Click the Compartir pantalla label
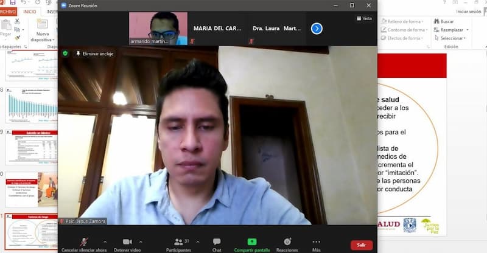The height and width of the screenshot is (253, 487). (x=252, y=250)
